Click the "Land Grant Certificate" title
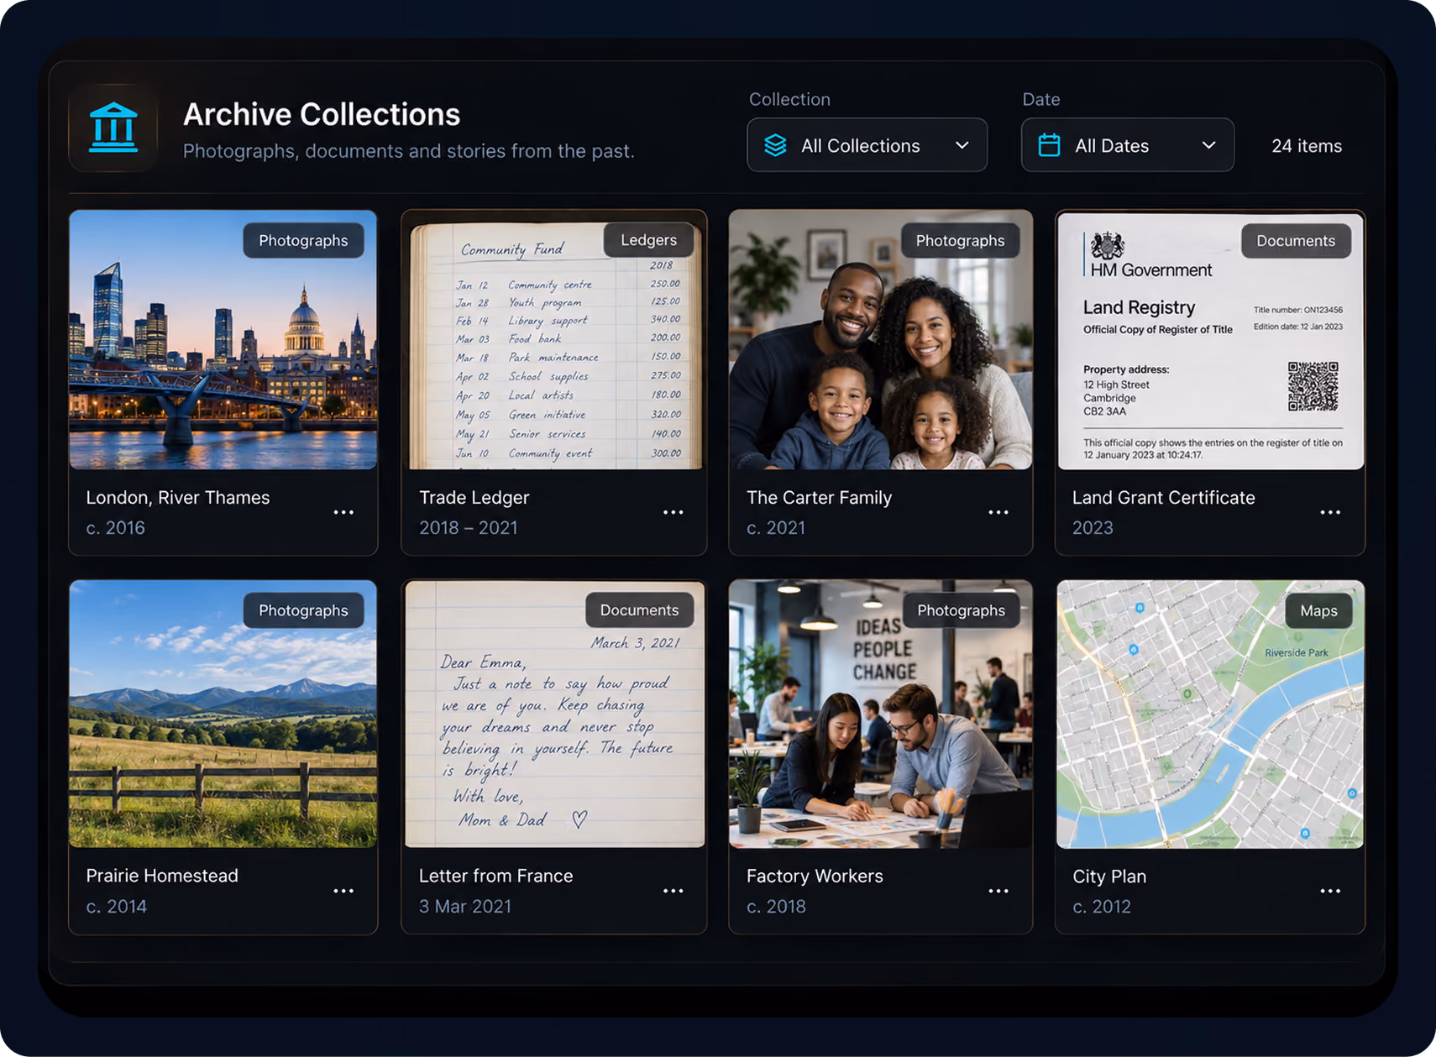 1164,497
